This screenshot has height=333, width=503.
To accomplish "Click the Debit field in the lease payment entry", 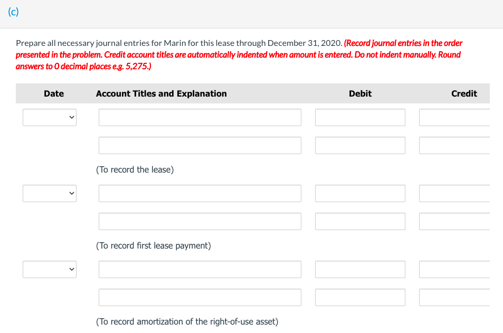I will coord(359,193).
